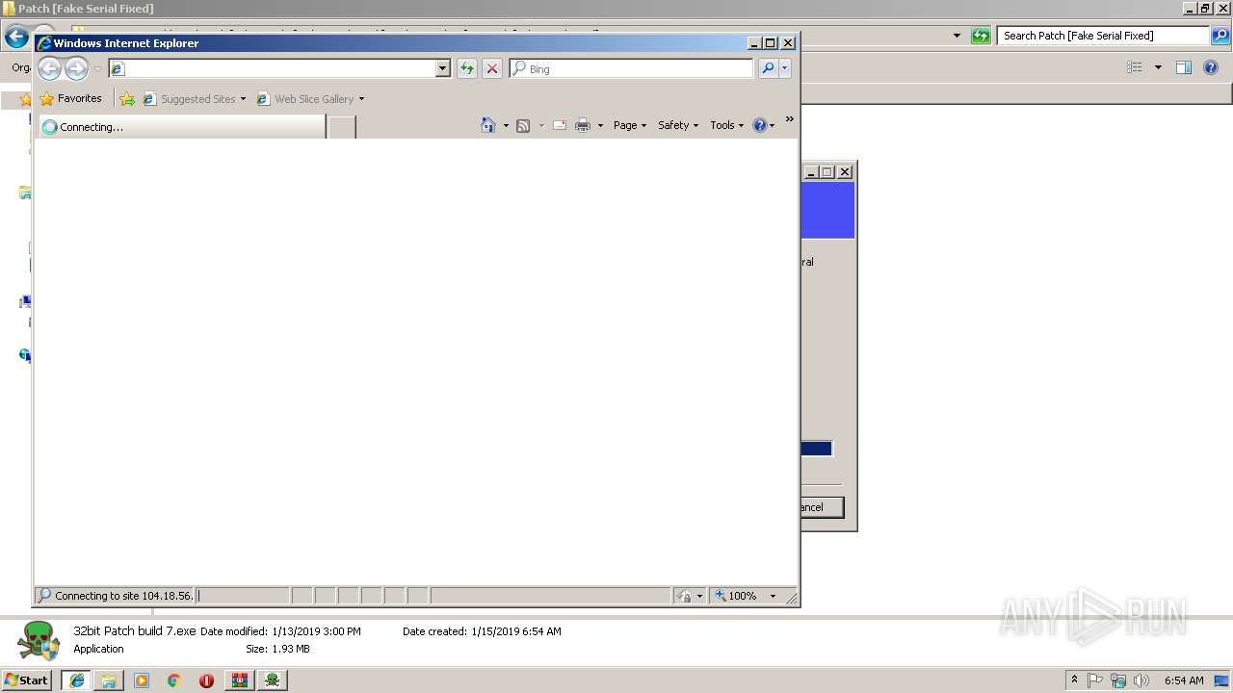
Task: Show more command bar items chevron
Action: click(790, 119)
